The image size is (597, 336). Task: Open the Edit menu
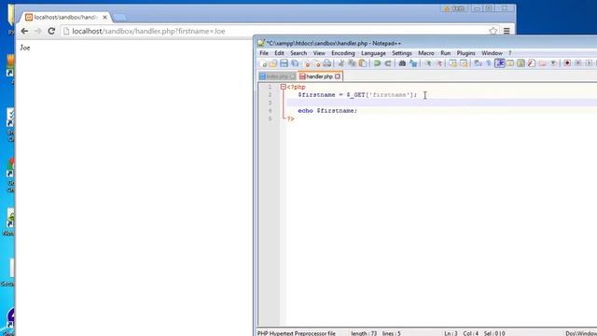click(279, 53)
